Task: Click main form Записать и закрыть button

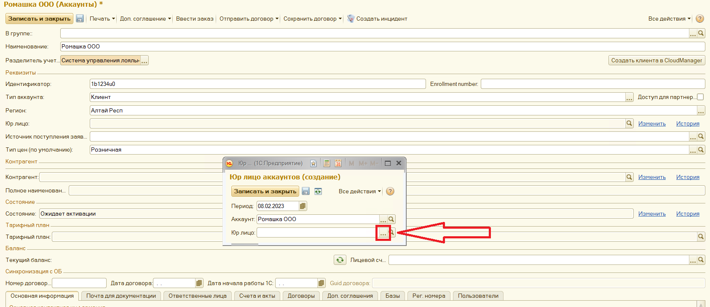Action: coord(39,19)
